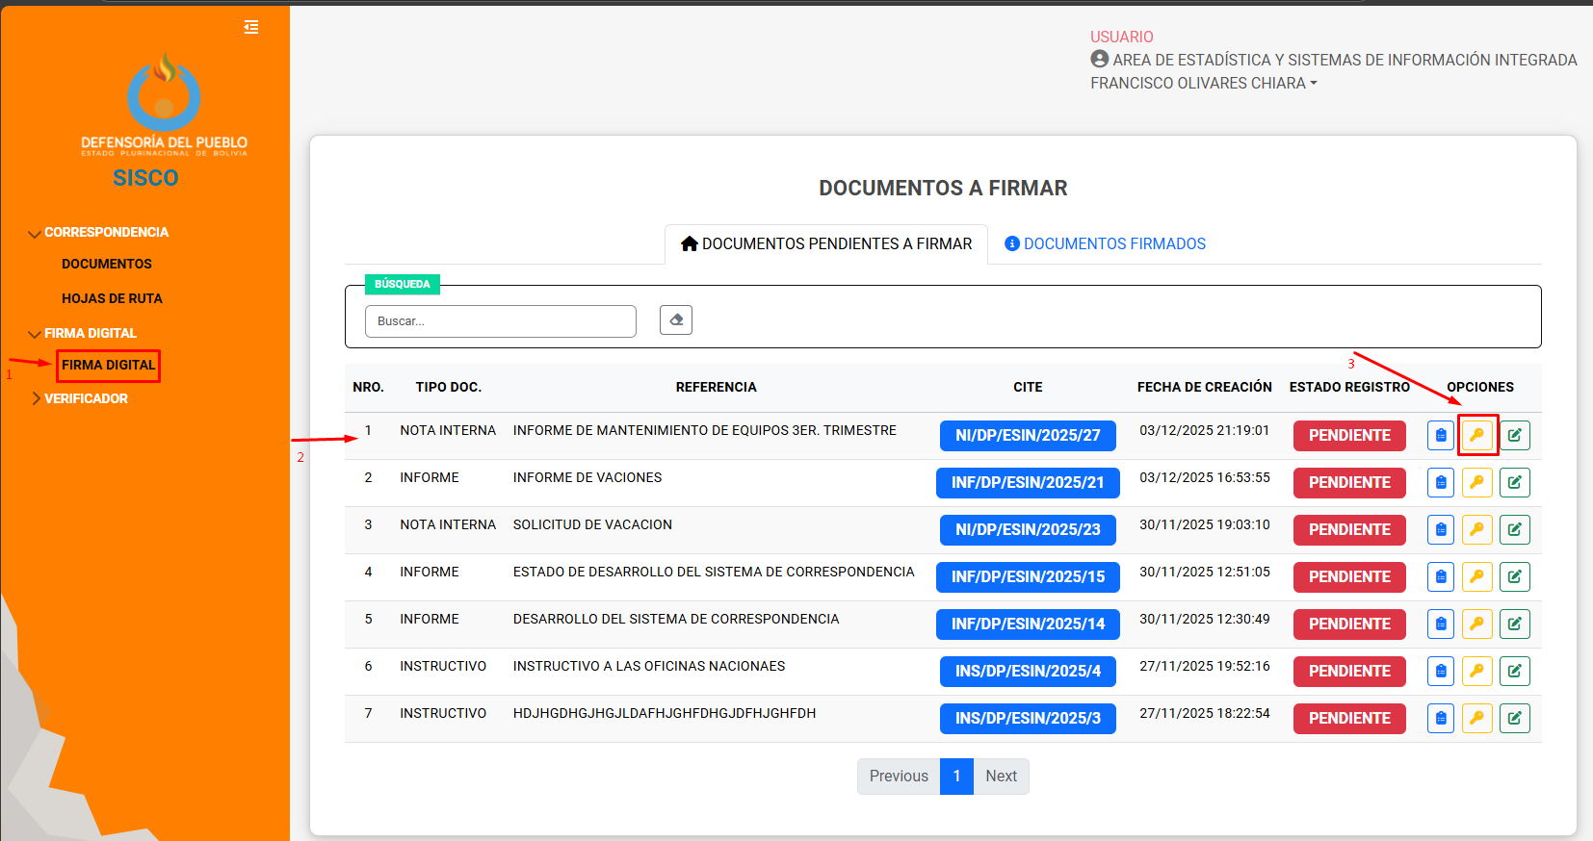Click the INS/DP/ESIN/2025/4 cite button
1593x841 pixels.
pos(1027,672)
